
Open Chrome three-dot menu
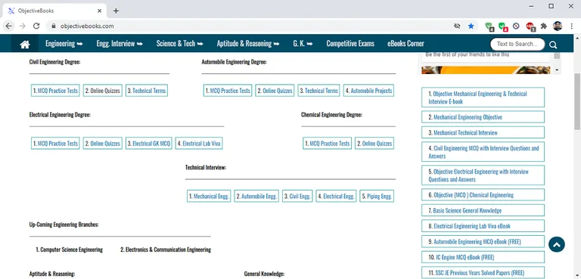tap(572, 26)
